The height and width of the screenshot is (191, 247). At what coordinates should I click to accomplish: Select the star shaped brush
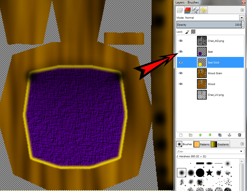pyautogui.click(x=209, y=173)
